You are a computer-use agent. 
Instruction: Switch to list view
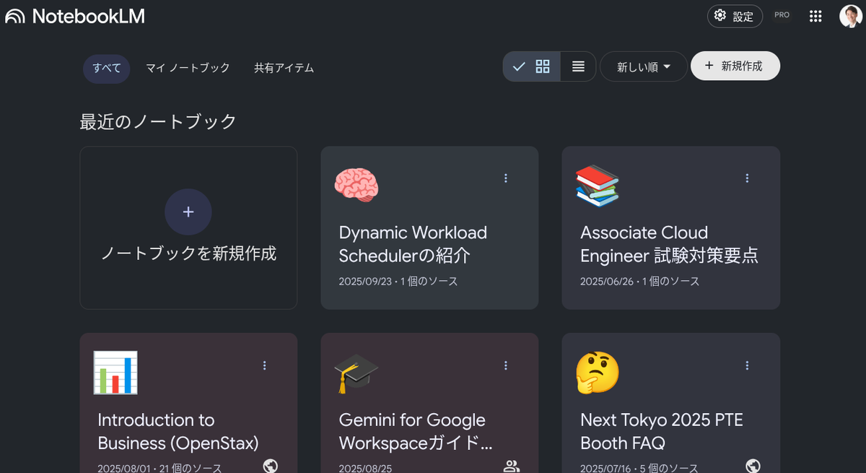(578, 66)
